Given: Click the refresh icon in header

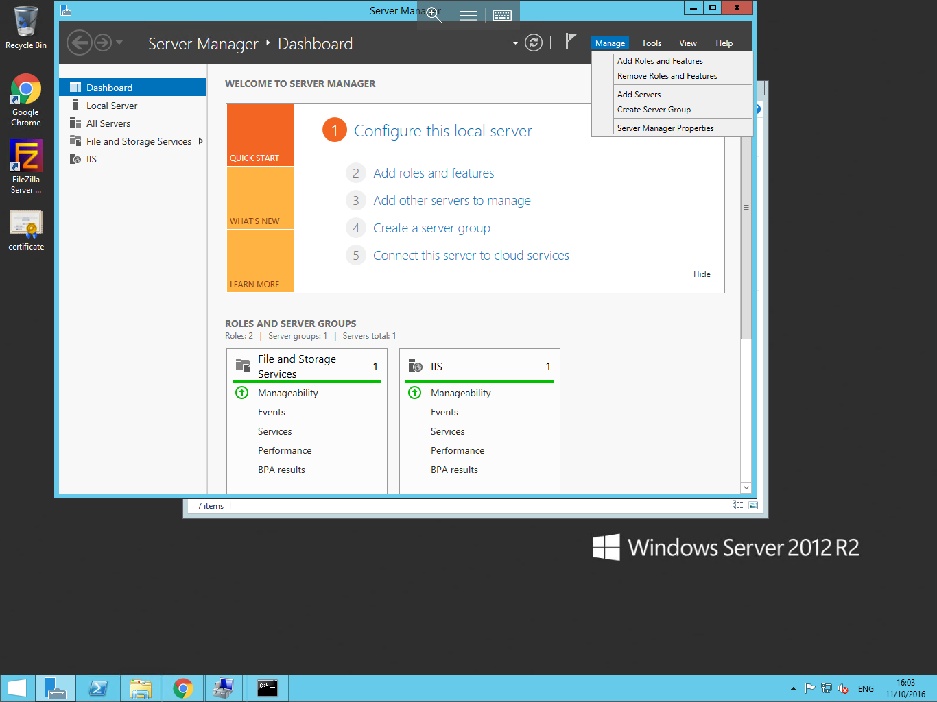Looking at the screenshot, I should [533, 43].
